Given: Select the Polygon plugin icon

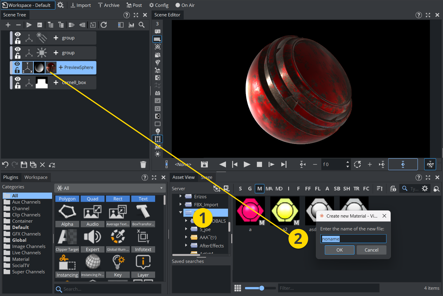Looking at the screenshot, I should pos(67,211).
